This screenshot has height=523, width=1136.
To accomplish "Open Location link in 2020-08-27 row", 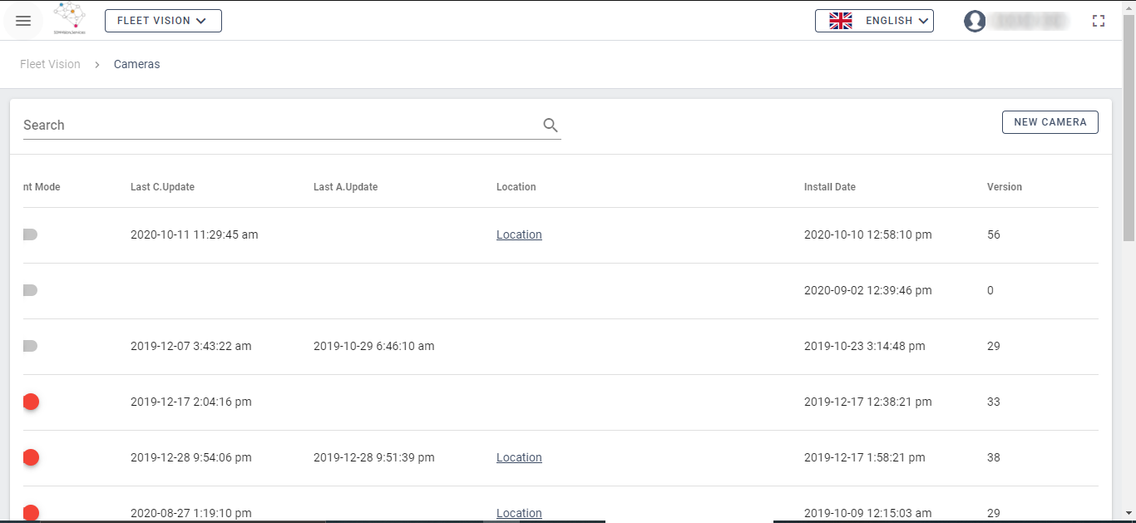I will [x=519, y=513].
